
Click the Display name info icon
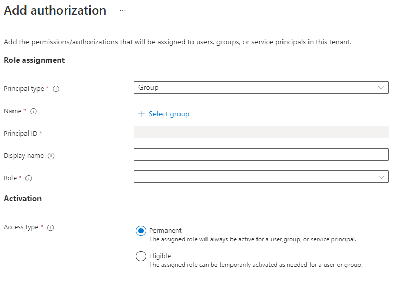coord(51,156)
